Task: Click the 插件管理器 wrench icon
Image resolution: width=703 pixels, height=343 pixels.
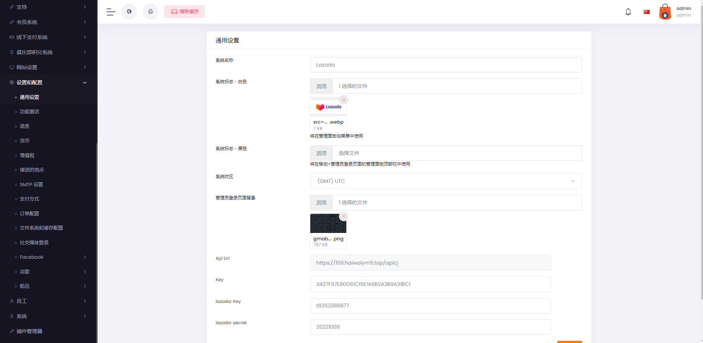Action: (11, 331)
